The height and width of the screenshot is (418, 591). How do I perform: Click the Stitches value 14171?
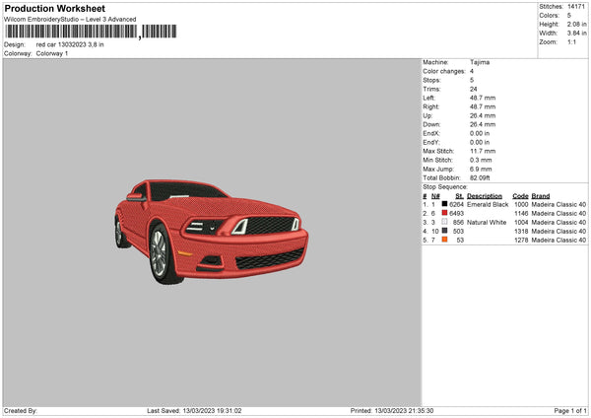(576, 7)
